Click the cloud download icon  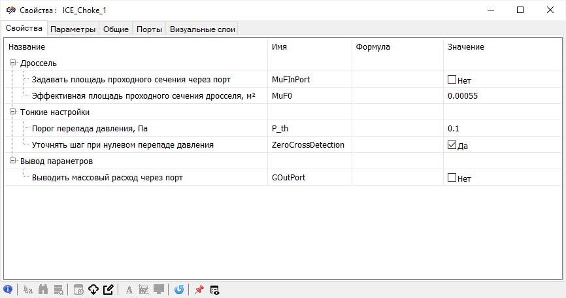(x=93, y=290)
